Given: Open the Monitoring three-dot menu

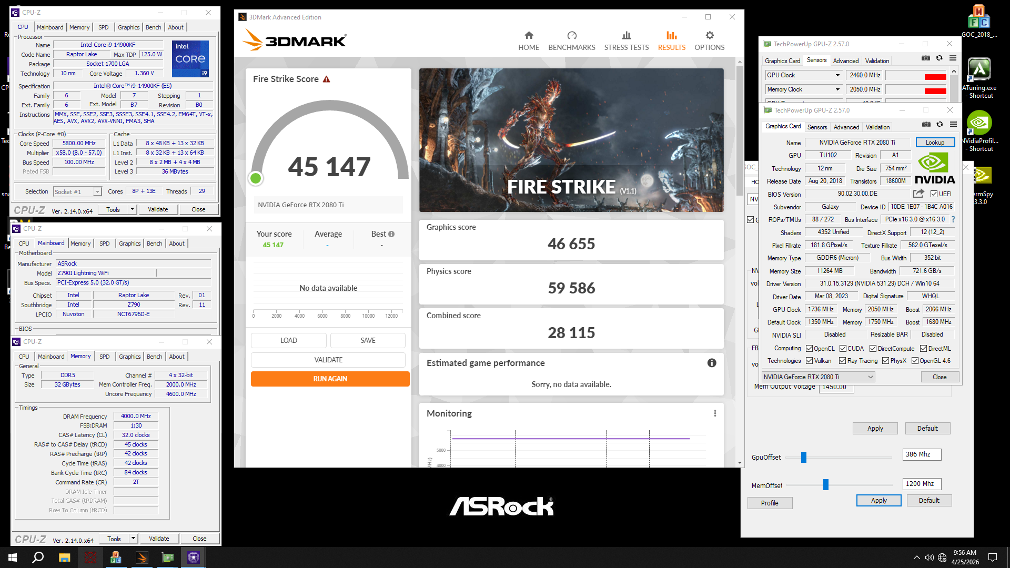Looking at the screenshot, I should (715, 413).
